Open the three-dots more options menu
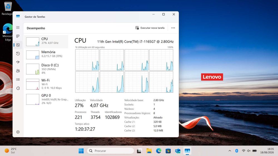Screen dimensions: 278x156 [x=173, y=28]
